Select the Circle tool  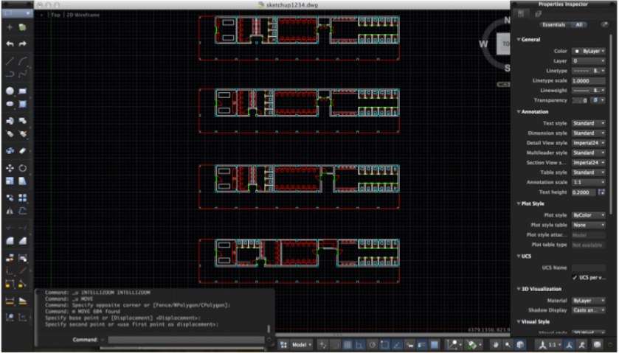(x=10, y=91)
